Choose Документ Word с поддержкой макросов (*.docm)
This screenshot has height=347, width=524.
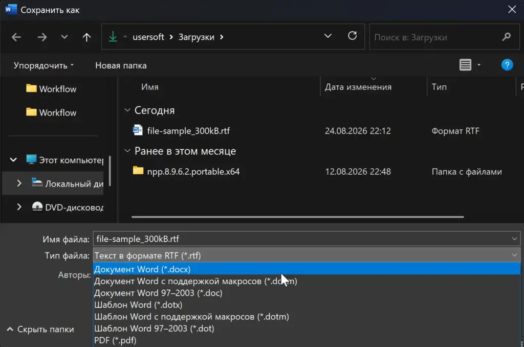[x=307, y=281]
